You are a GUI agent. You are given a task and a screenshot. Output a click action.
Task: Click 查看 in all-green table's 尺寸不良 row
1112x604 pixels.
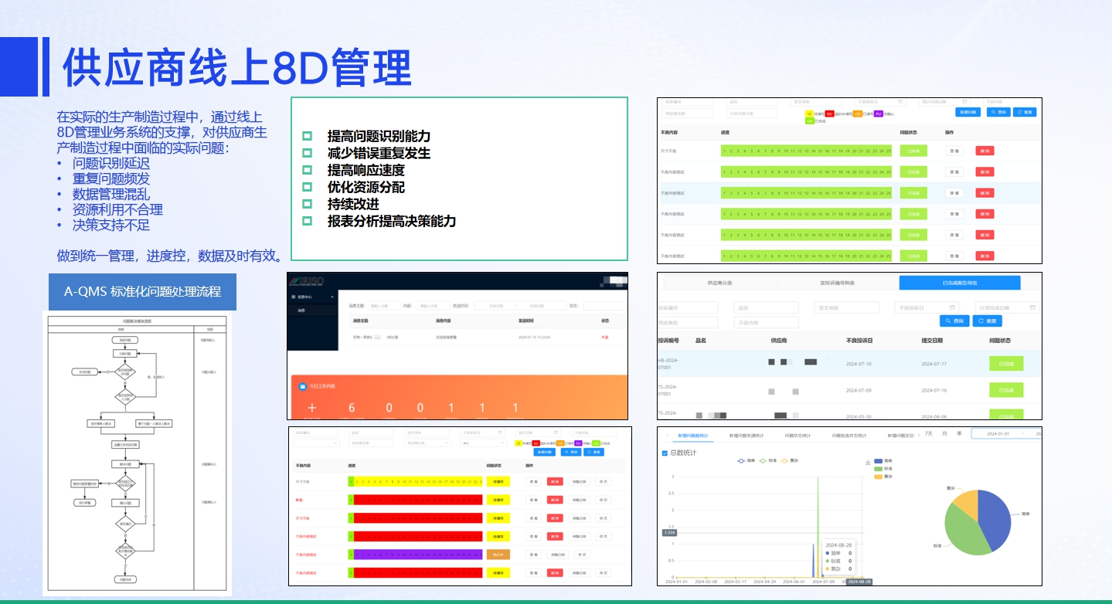[954, 151]
